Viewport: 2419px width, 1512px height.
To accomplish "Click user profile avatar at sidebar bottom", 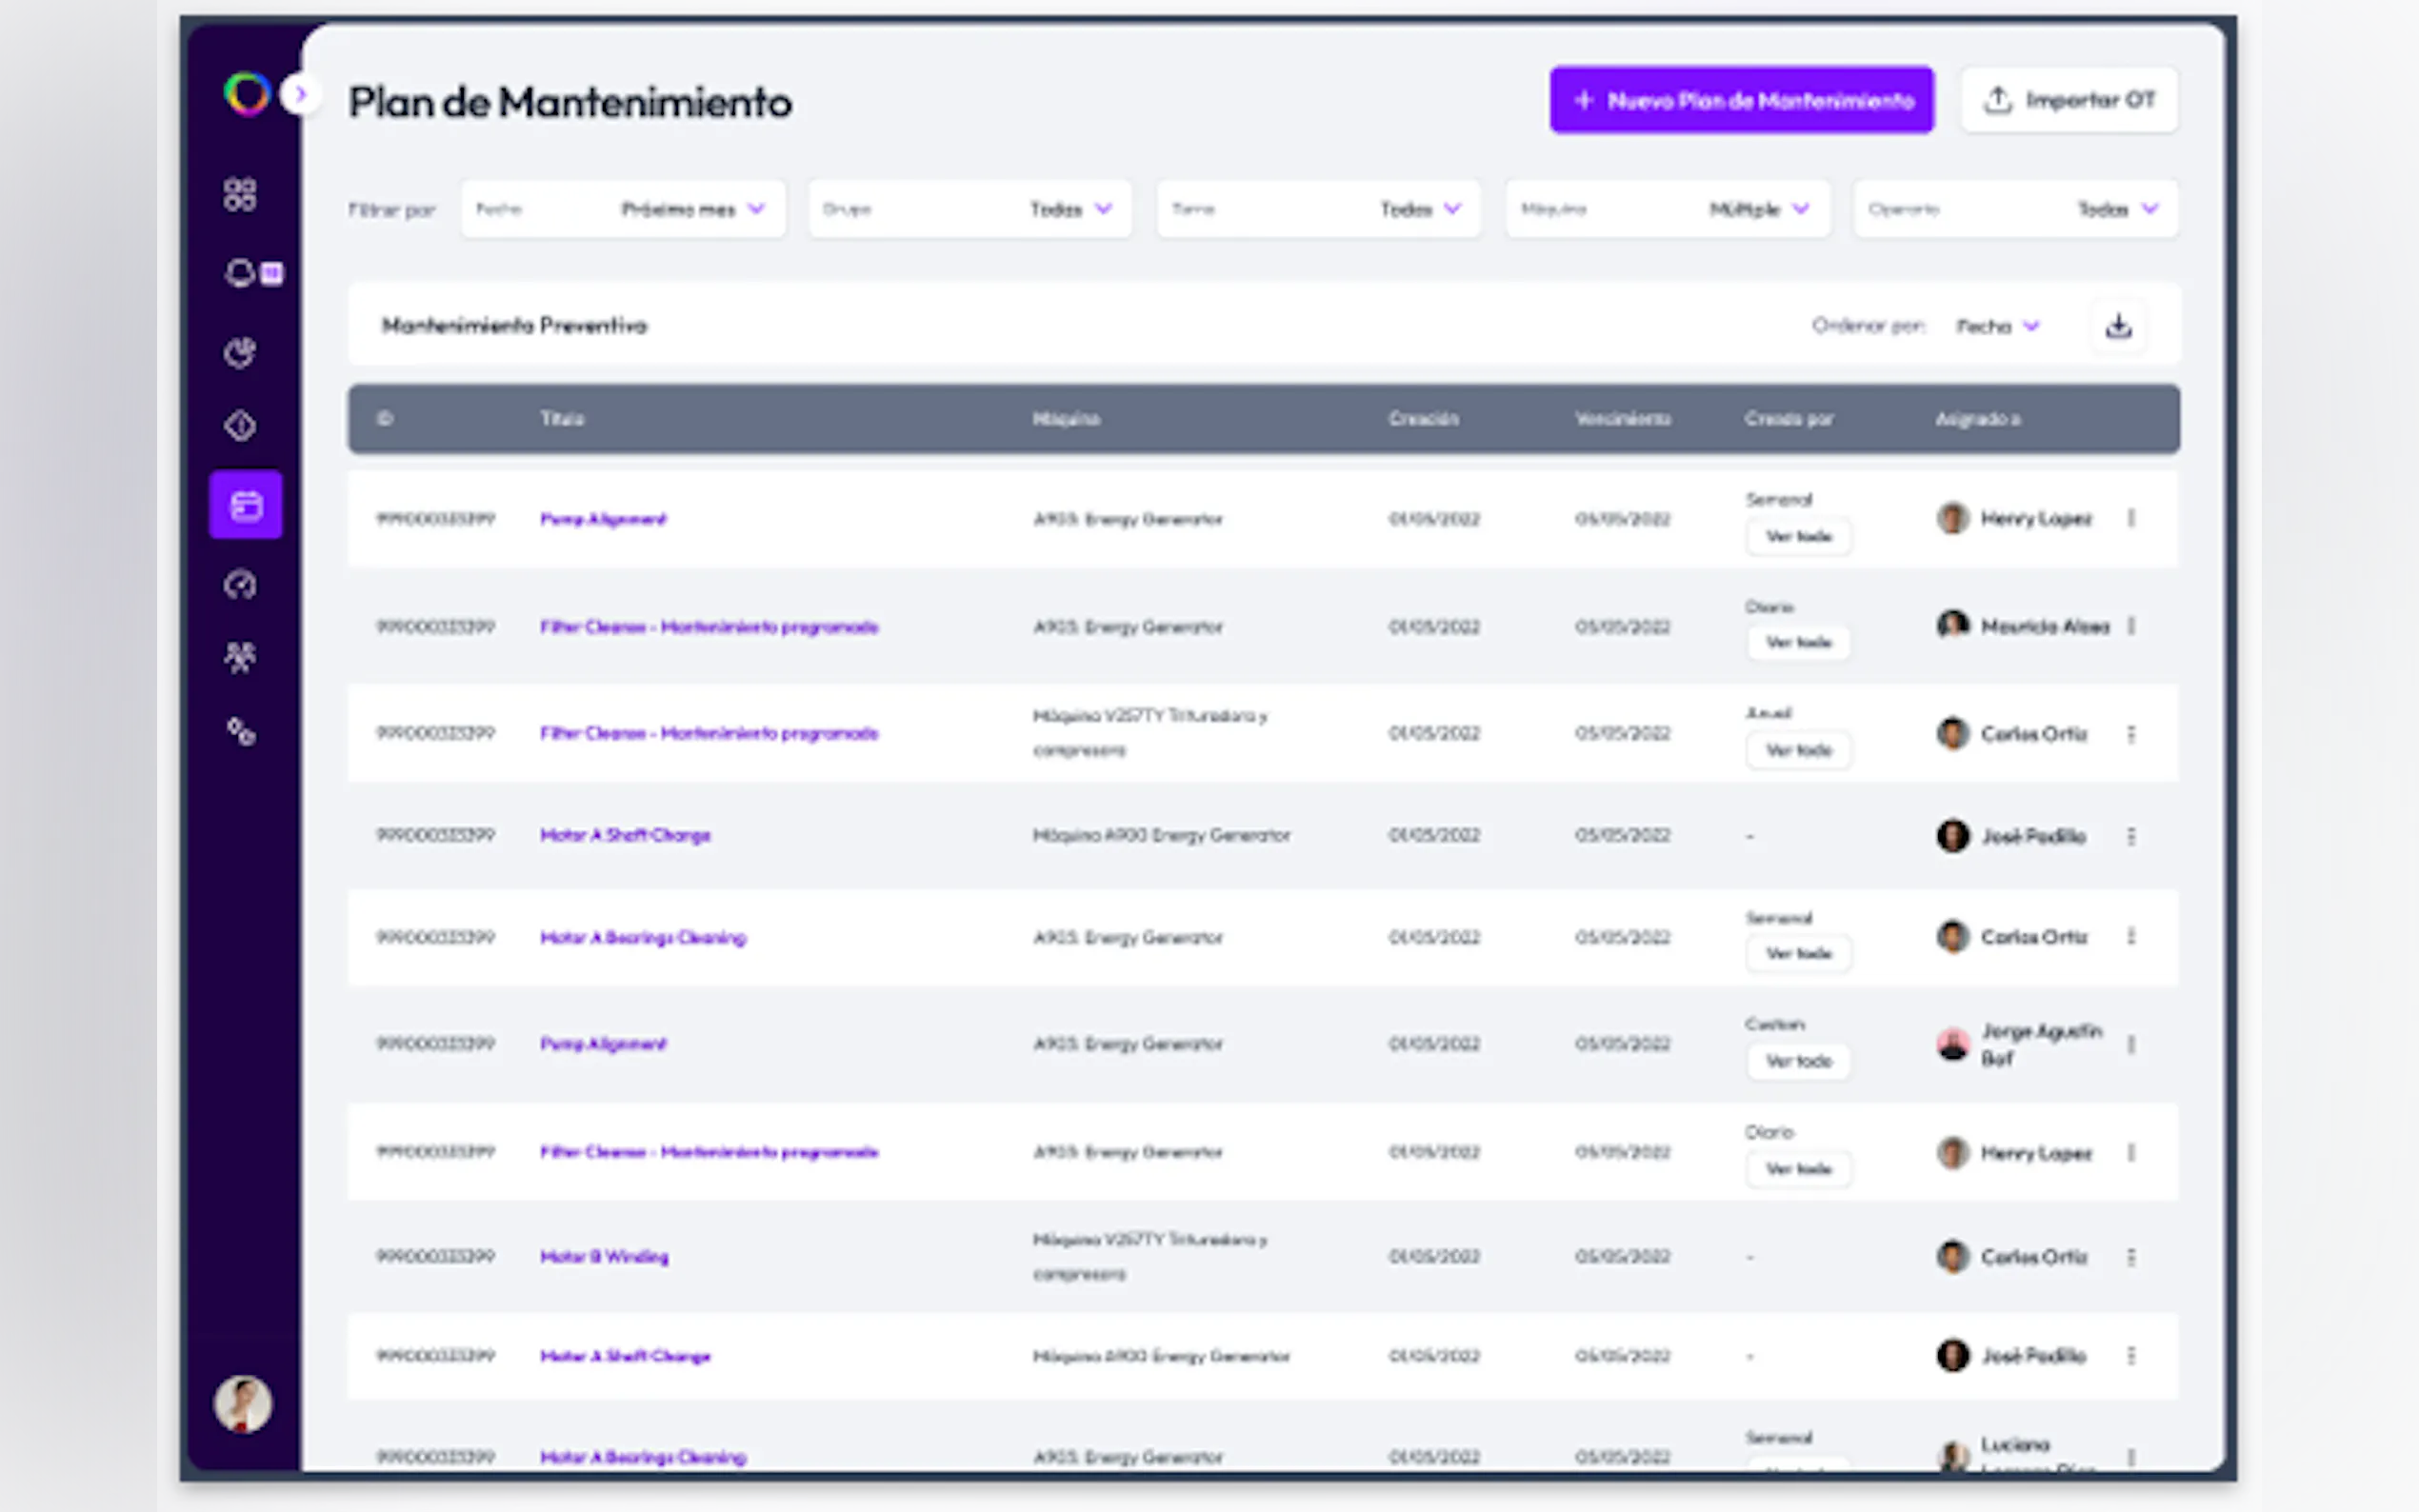I will [x=243, y=1403].
